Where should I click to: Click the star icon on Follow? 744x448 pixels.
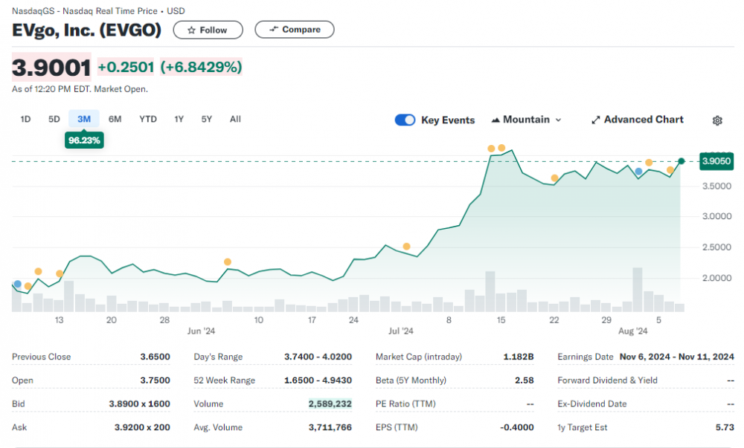pyautogui.click(x=191, y=30)
